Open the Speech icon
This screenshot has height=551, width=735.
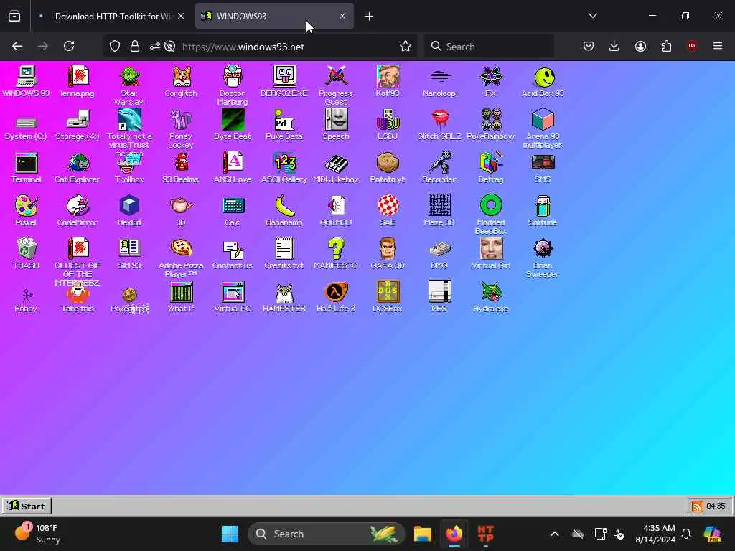point(336,120)
